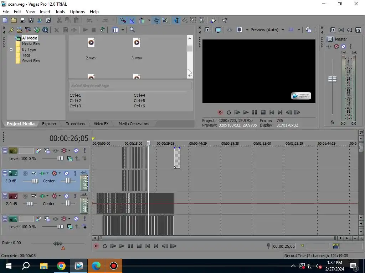Screen dimensions: 365x273
Task: Toggle the Master fader lock icon
Action: pos(332,122)
